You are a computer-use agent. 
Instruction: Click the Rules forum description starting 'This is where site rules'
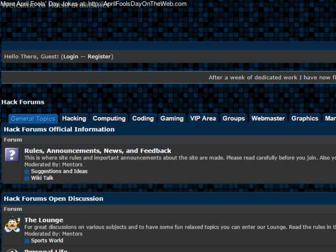click(x=180, y=157)
